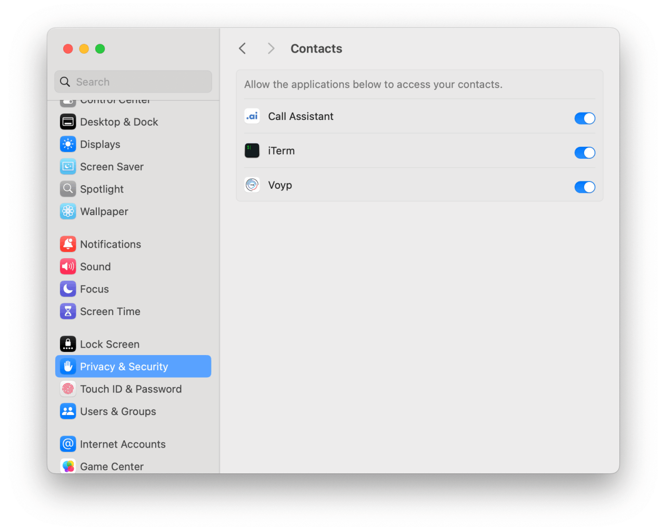This screenshot has width=661, height=527.
Task: Open Screen Time settings
Action: pos(68,311)
